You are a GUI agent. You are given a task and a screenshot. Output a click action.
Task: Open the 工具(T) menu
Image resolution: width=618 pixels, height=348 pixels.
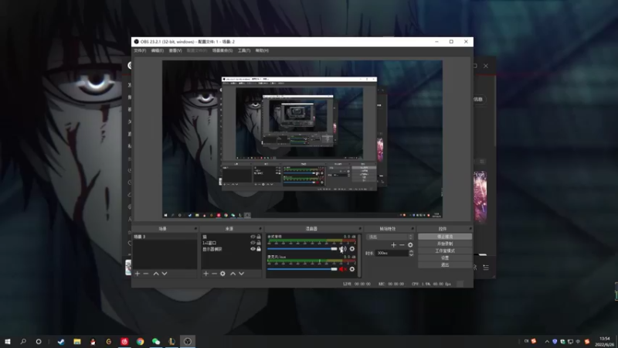coord(243,50)
